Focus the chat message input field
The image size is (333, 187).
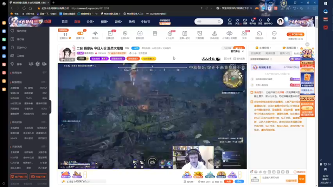coord(279,179)
